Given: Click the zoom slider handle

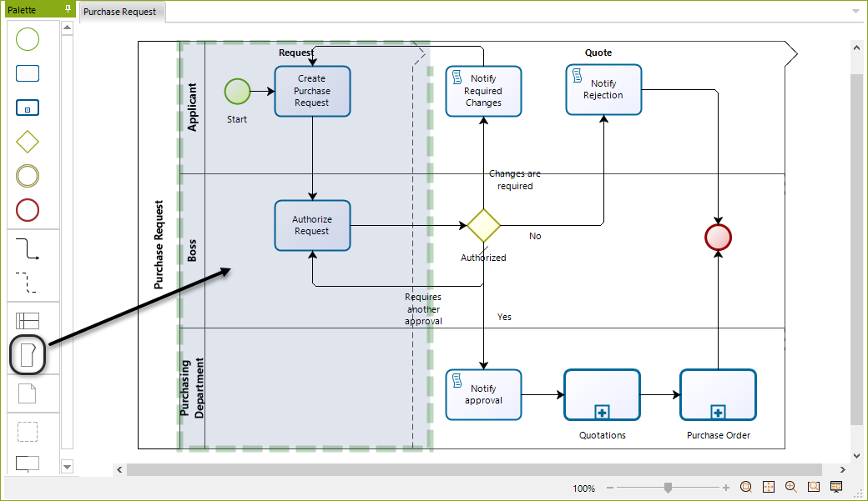Looking at the screenshot, I should (668, 488).
